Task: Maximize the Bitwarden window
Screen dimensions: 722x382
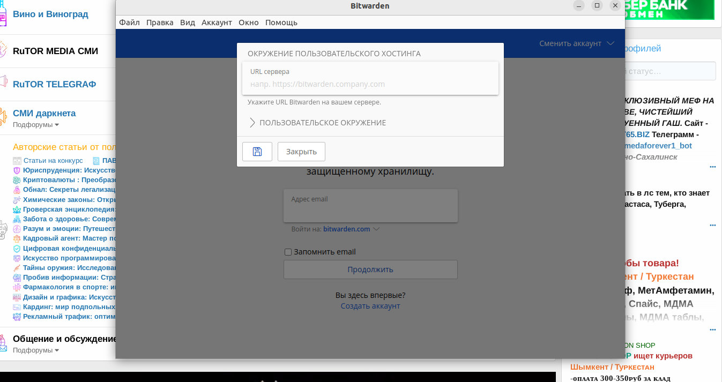Action: [x=597, y=6]
